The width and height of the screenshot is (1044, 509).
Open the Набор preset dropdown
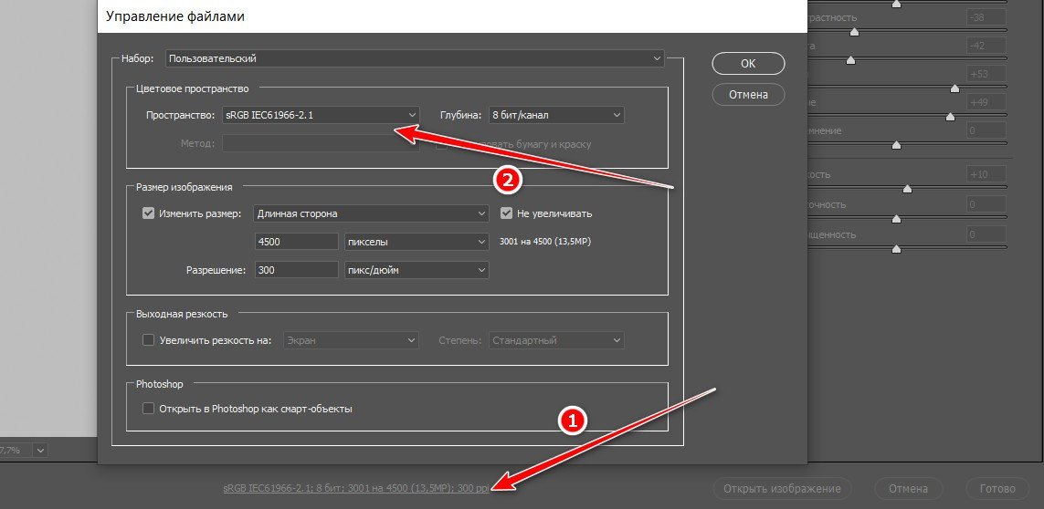click(x=415, y=58)
